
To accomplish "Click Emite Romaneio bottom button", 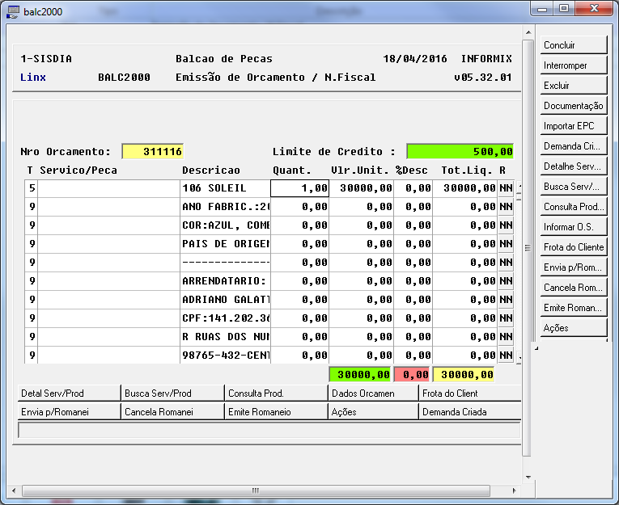I will click(x=276, y=412).
